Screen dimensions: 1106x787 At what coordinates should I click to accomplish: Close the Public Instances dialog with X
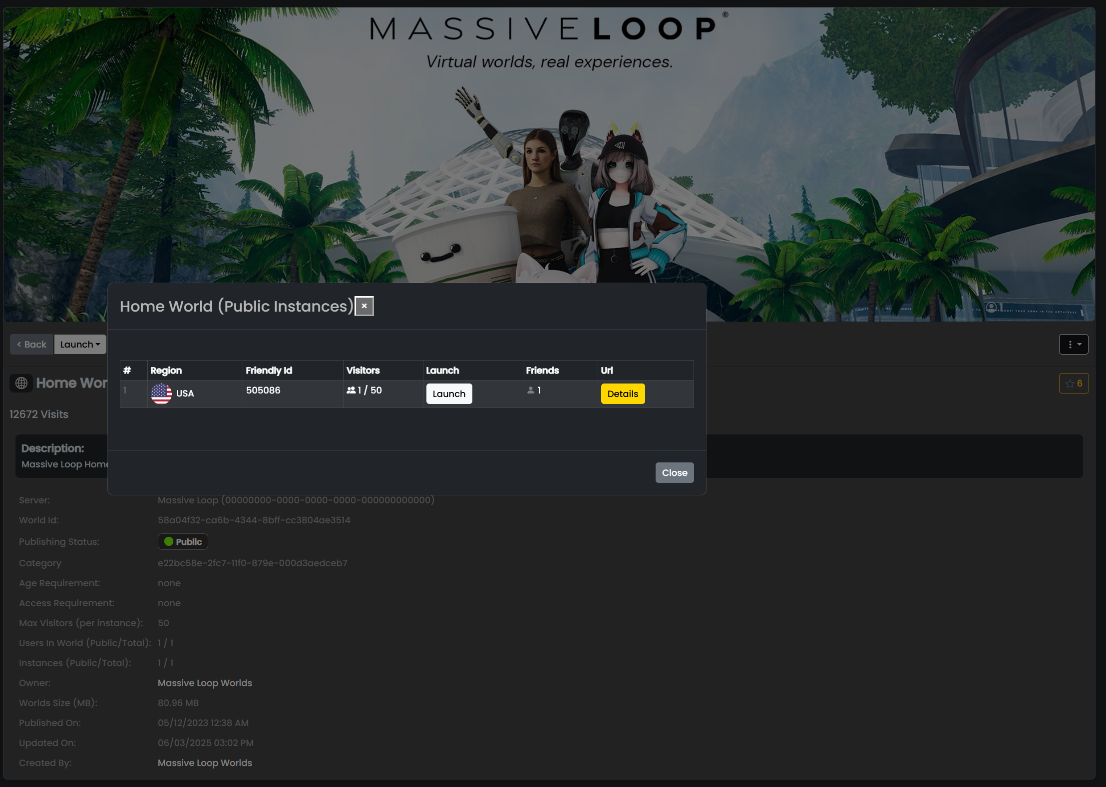tap(364, 306)
